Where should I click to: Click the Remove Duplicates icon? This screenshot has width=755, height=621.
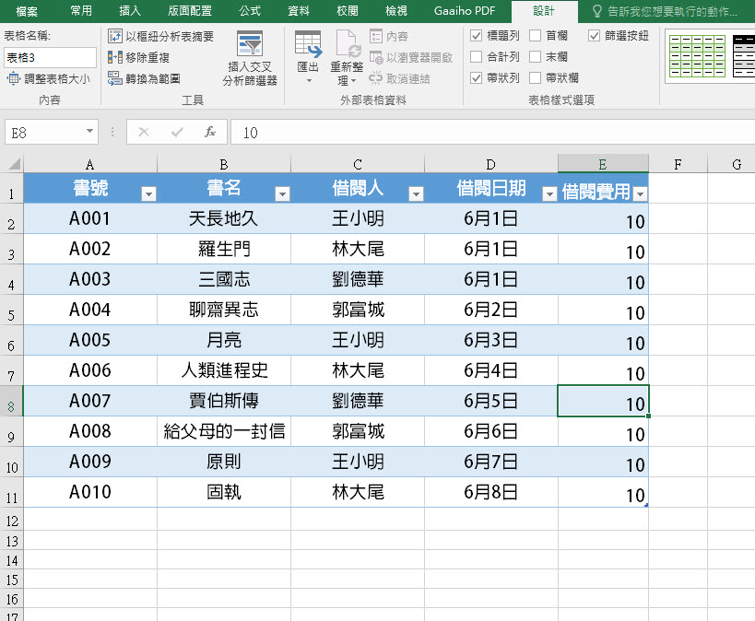[115, 57]
